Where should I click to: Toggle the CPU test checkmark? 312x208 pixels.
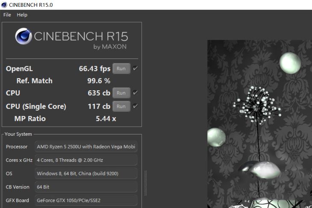[135, 92]
